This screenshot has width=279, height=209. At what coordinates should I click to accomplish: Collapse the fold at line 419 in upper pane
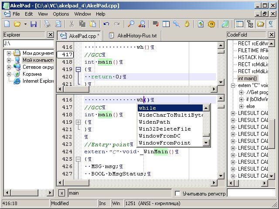[x=78, y=69]
